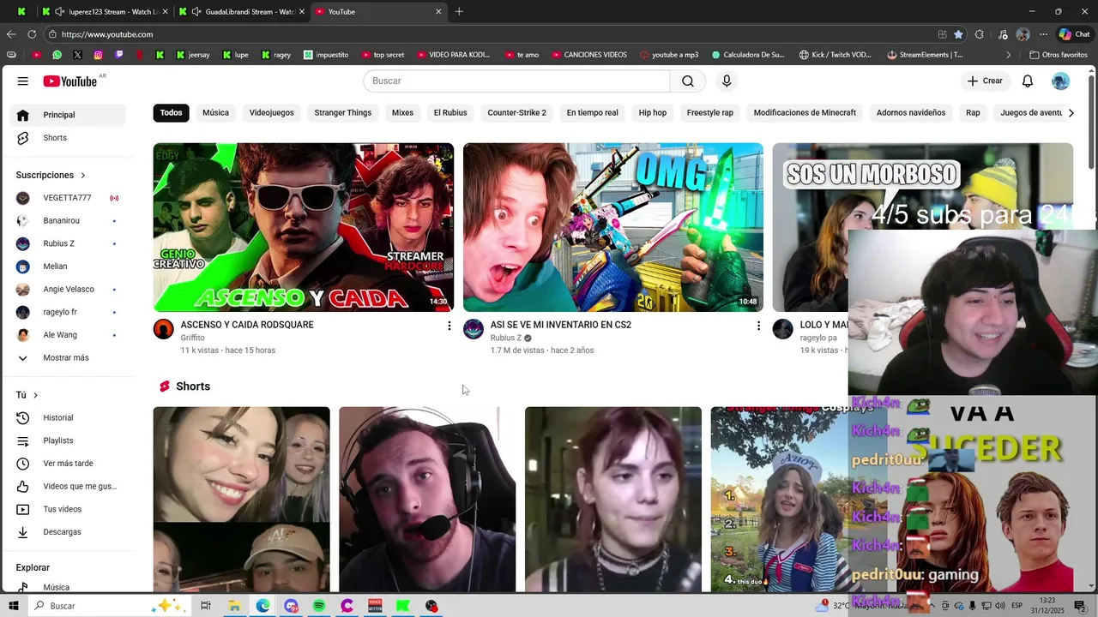Switch to the GuadaLibrandi Stream tab

tap(241, 11)
